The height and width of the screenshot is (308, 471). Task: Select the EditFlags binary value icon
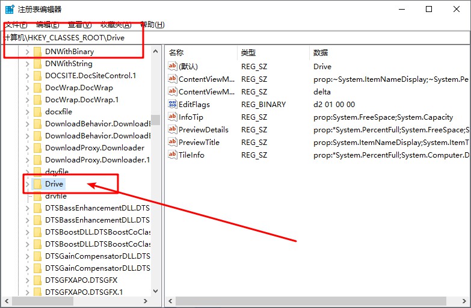(x=173, y=104)
